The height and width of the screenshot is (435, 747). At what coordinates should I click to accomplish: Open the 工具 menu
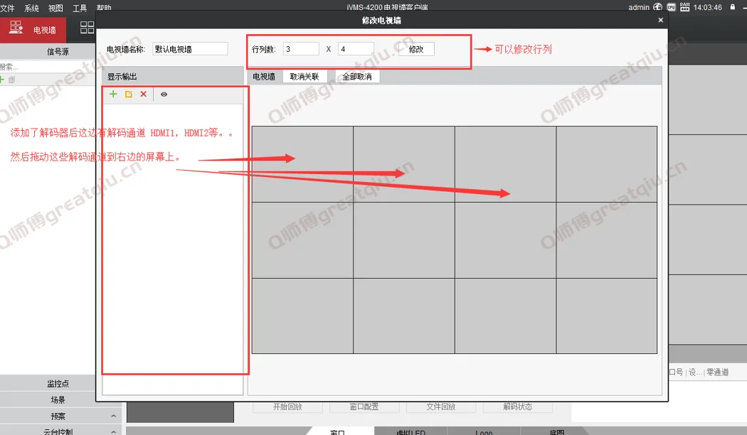(80, 8)
